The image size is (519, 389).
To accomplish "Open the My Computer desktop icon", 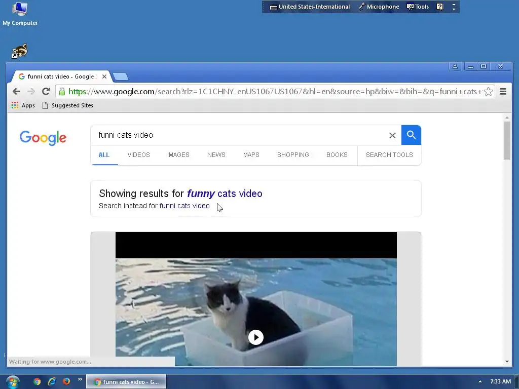I will coord(20,14).
